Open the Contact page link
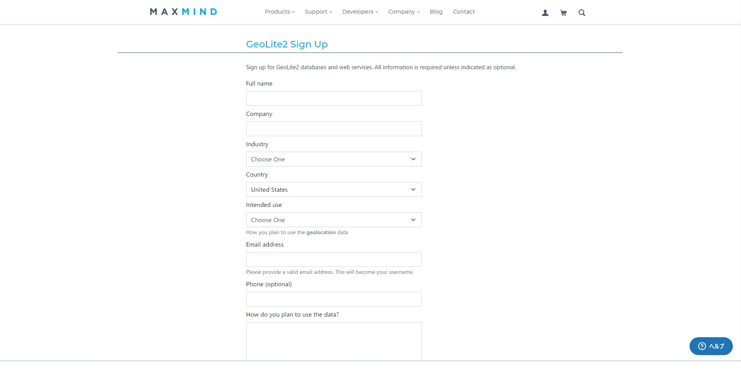 [x=464, y=12]
